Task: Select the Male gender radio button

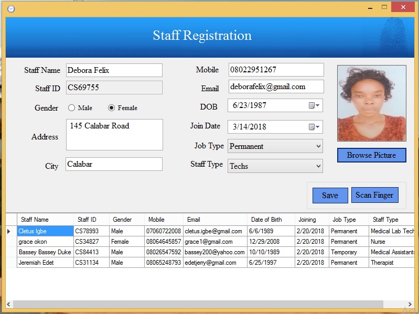Action: click(71, 107)
